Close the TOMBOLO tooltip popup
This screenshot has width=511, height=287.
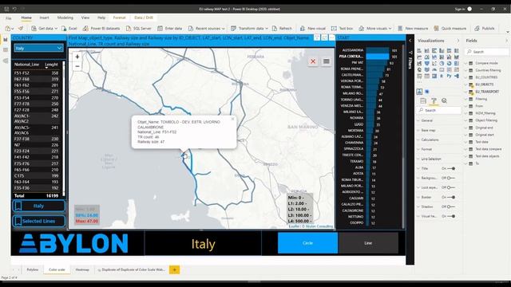(x=232, y=119)
